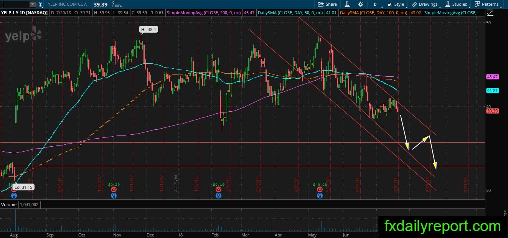508x238 pixels.
Task: Click the red earnings phone icon near $0.19
Action: coord(218,190)
